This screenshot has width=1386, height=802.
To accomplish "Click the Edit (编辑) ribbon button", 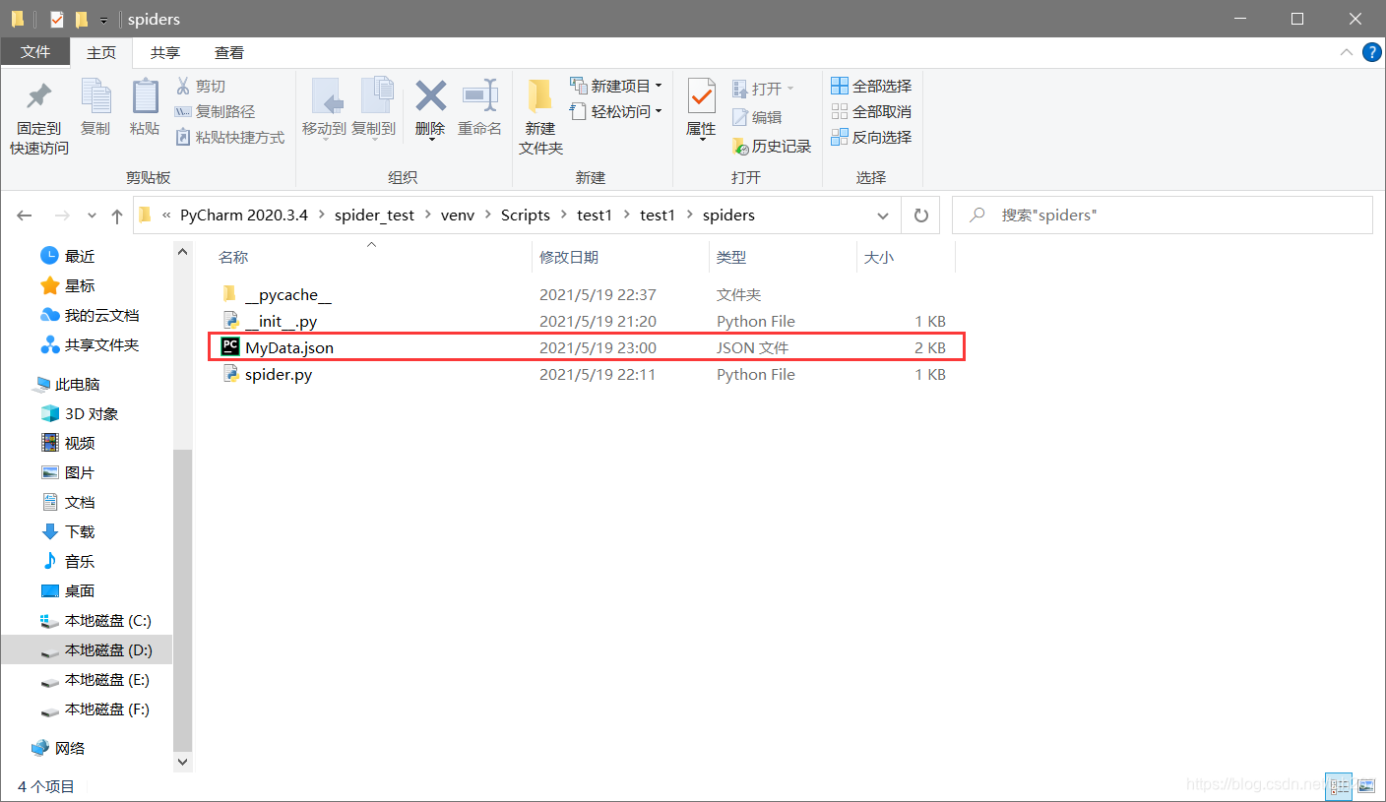I will pyautogui.click(x=757, y=117).
